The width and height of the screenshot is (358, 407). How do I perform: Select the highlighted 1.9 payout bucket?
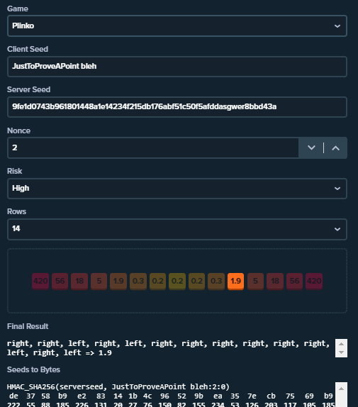(235, 281)
